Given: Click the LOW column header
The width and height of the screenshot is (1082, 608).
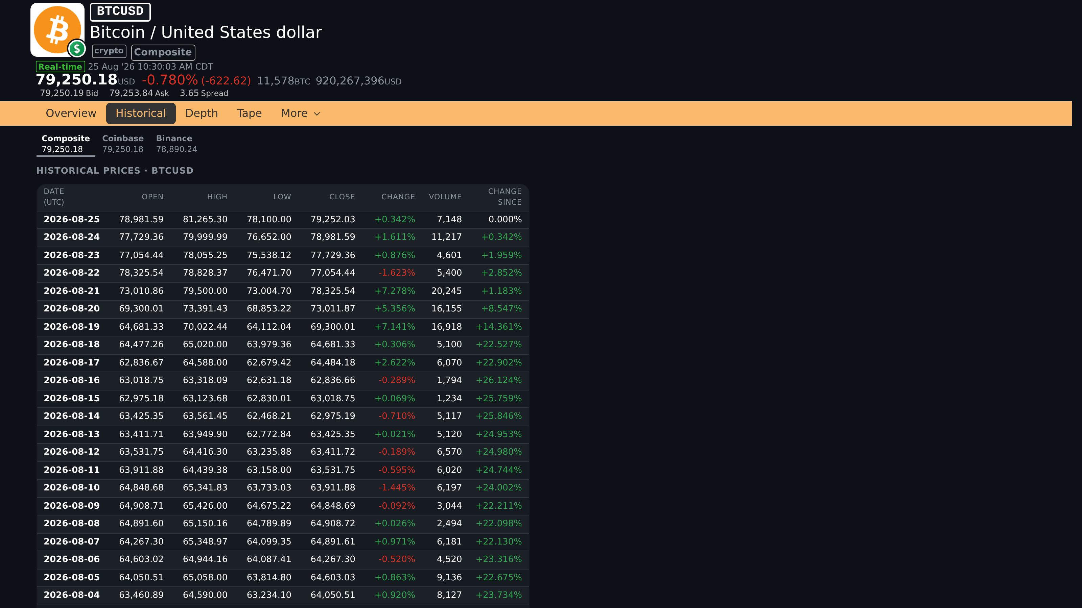Looking at the screenshot, I should (x=282, y=197).
